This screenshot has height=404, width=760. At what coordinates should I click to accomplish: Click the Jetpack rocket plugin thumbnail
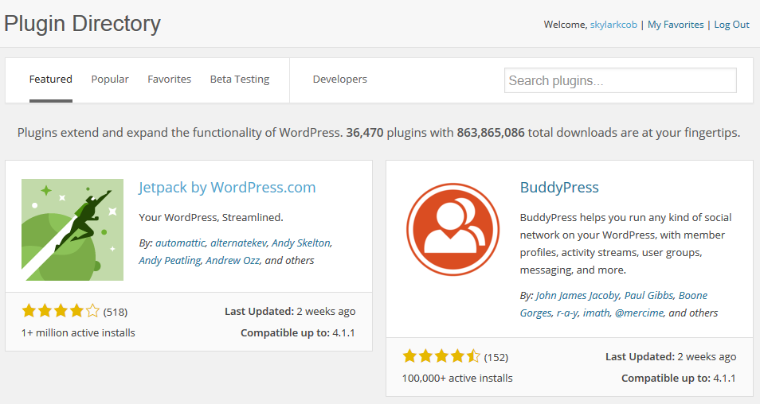[x=72, y=229]
